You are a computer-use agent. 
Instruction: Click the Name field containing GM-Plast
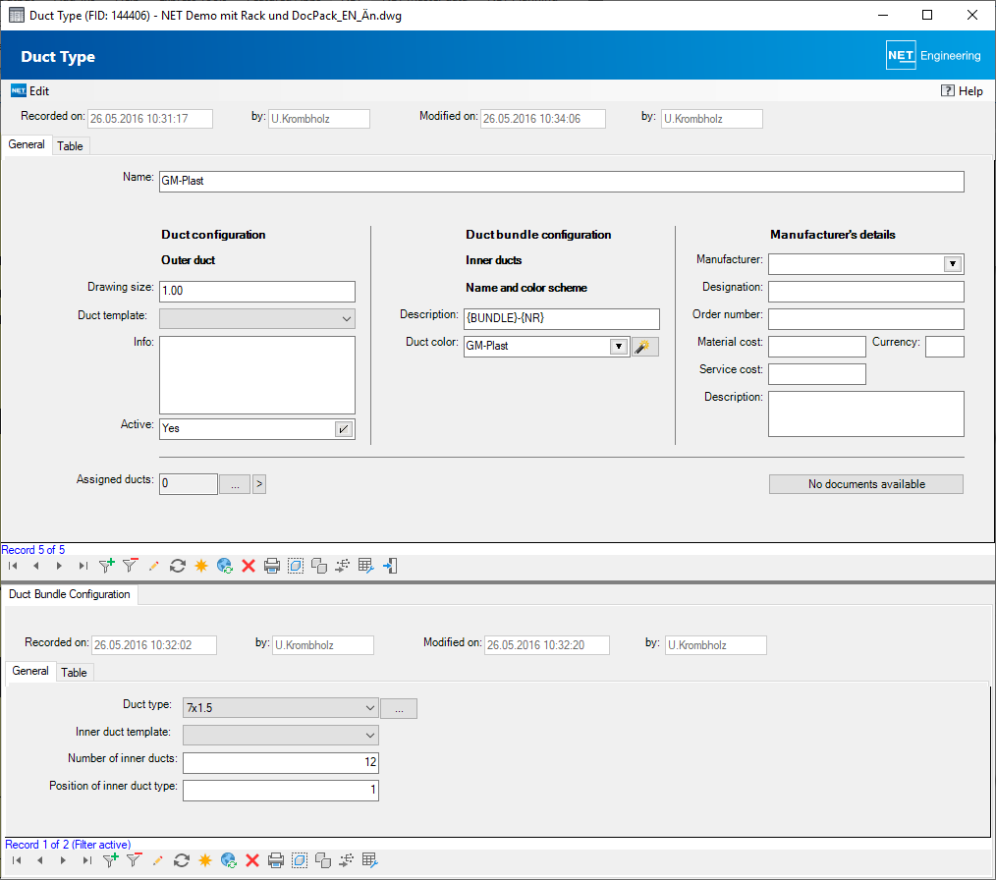pos(561,182)
